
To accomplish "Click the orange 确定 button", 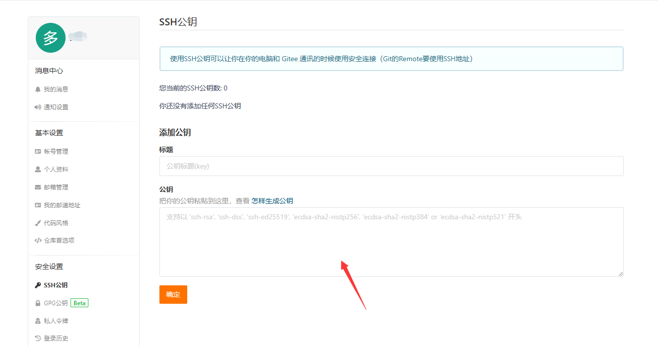I will pos(173,294).
